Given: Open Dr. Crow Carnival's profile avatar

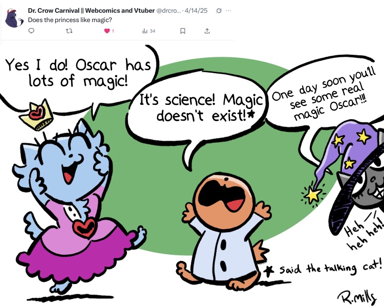Looking at the screenshot, I should pos(14,17).
